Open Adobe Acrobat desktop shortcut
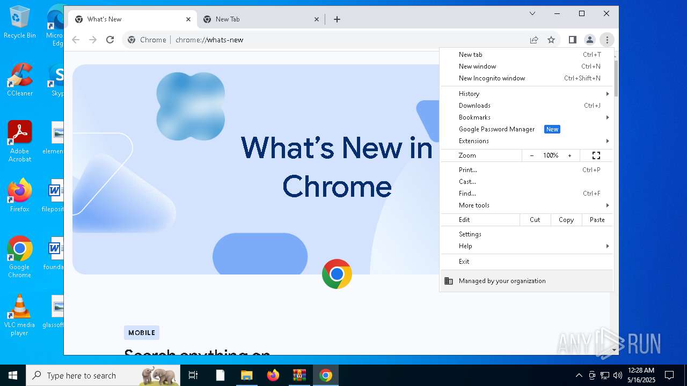The width and height of the screenshot is (687, 386). [20, 142]
